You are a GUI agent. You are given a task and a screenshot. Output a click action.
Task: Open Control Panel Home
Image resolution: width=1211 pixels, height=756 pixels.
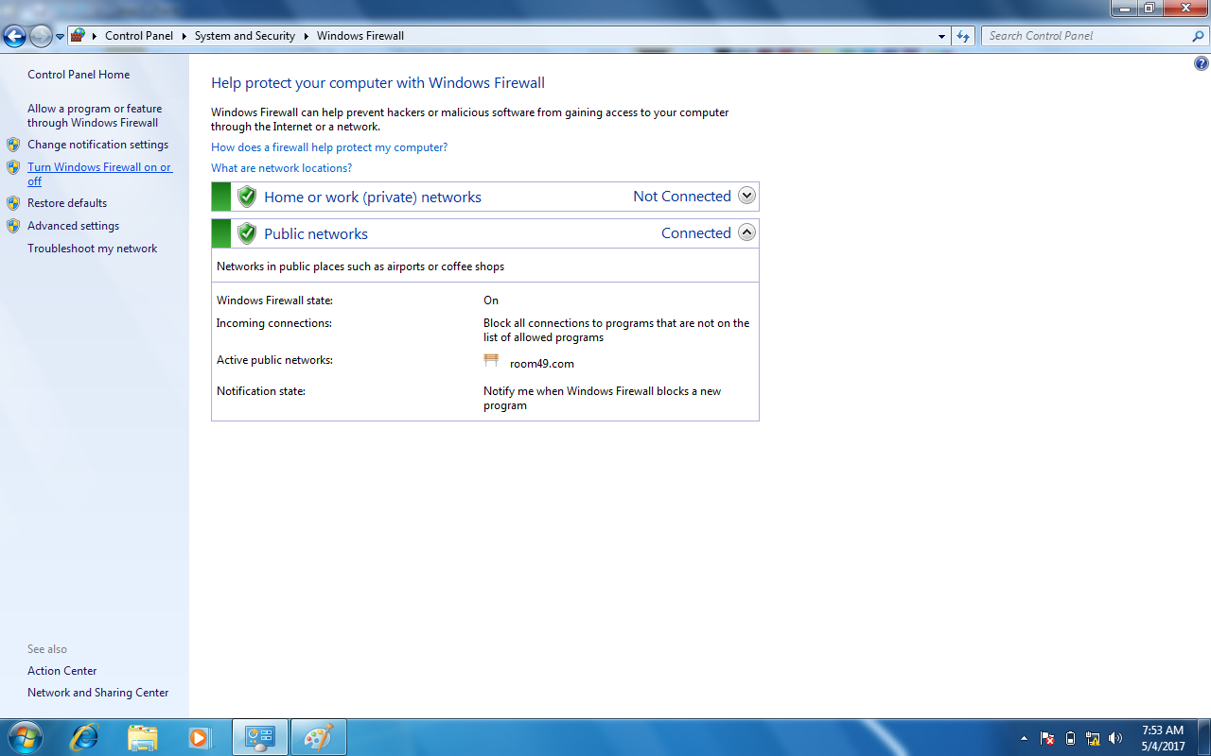tap(79, 75)
